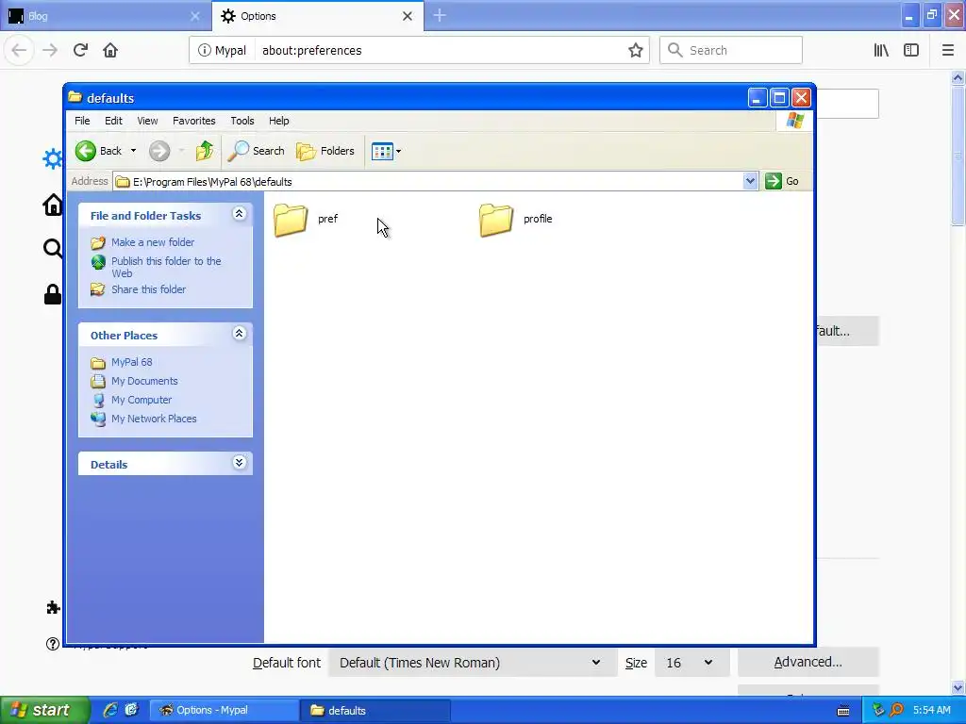
Task: Open the pref folder
Action: point(306,219)
